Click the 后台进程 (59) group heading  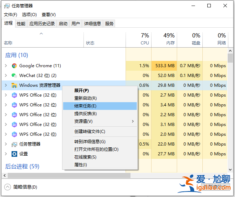pyautogui.click(x=22, y=166)
